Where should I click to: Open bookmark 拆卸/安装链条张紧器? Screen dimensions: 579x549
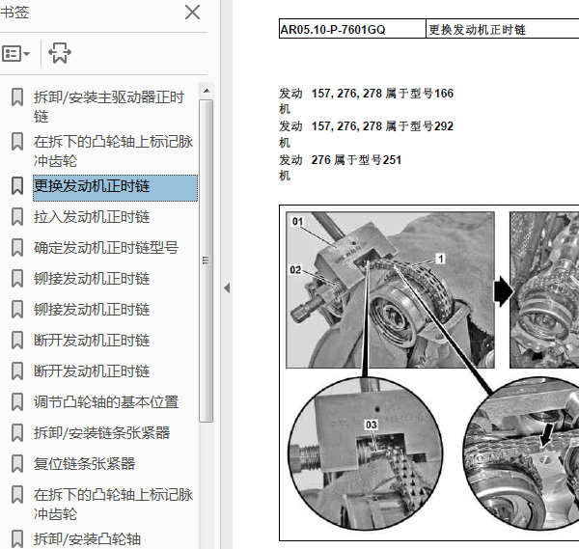click(102, 433)
